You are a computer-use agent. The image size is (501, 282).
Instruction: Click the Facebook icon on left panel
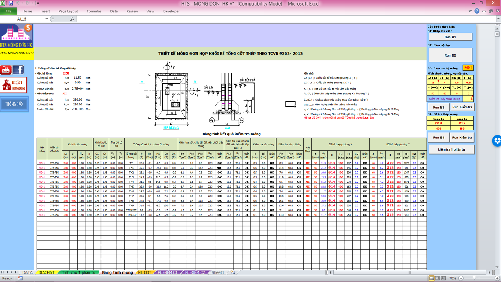click(x=18, y=70)
